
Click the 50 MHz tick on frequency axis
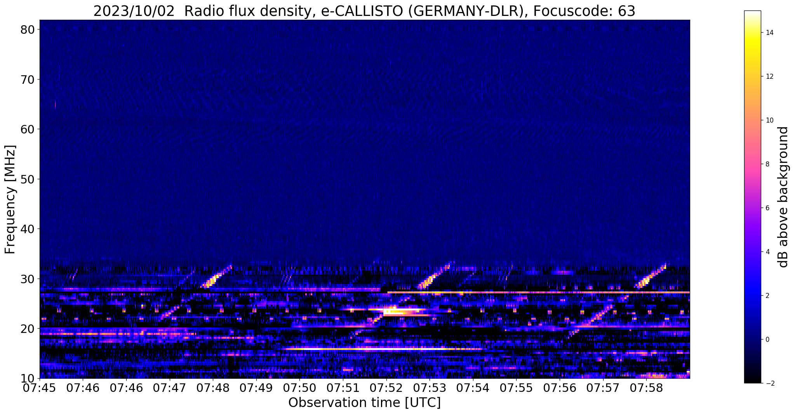(27, 179)
